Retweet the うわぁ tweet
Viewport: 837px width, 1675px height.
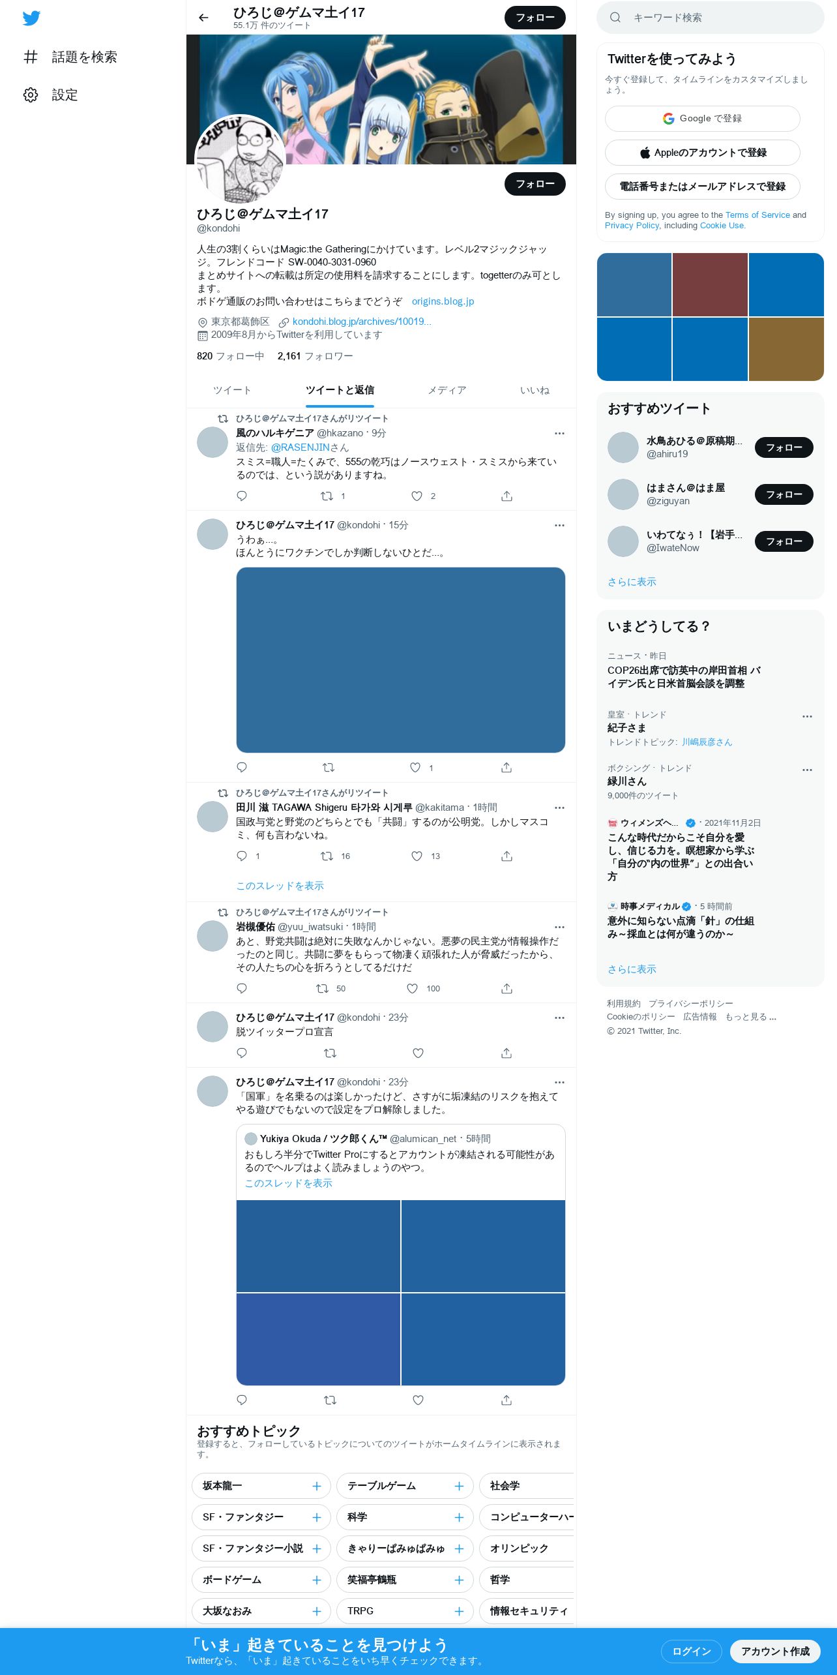[x=329, y=767]
